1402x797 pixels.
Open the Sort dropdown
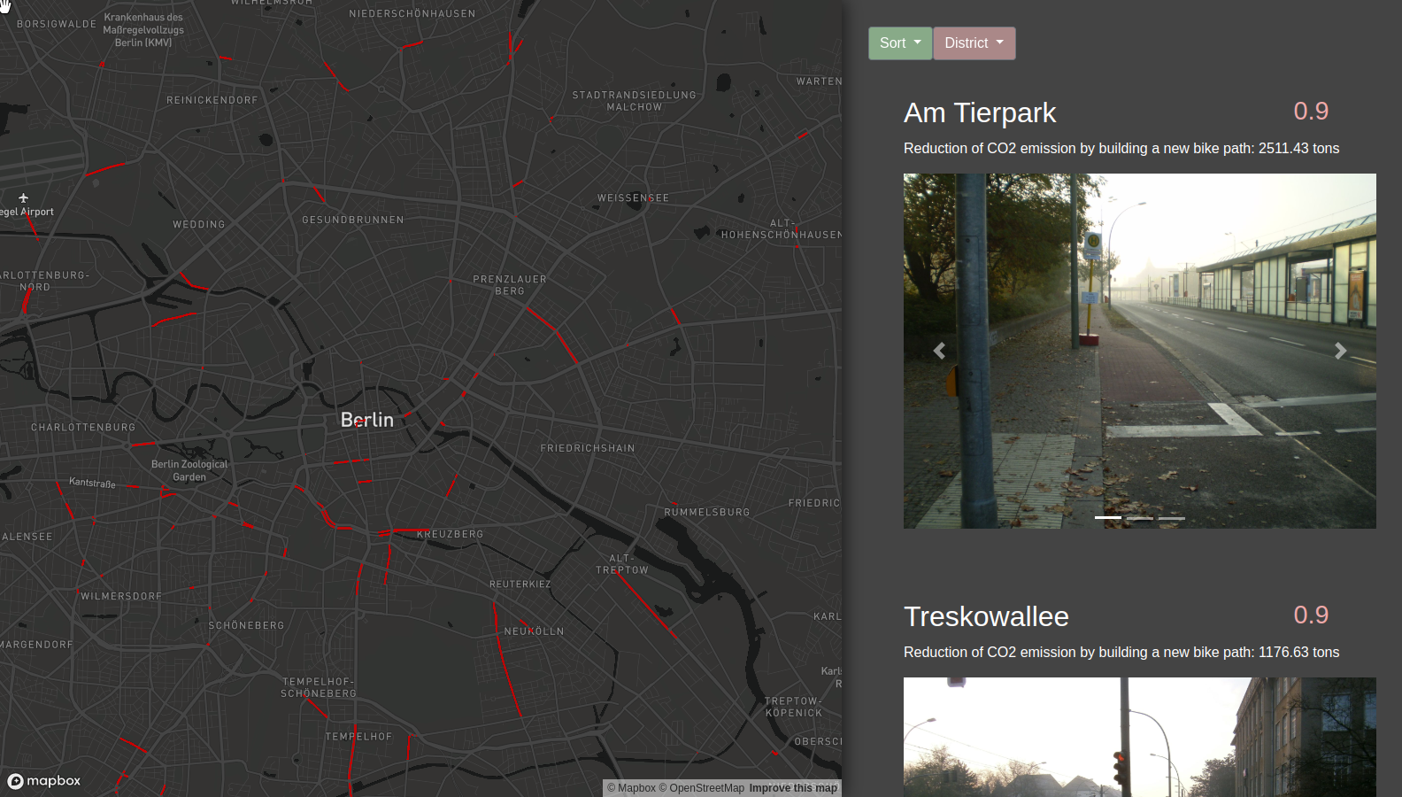[x=900, y=43]
